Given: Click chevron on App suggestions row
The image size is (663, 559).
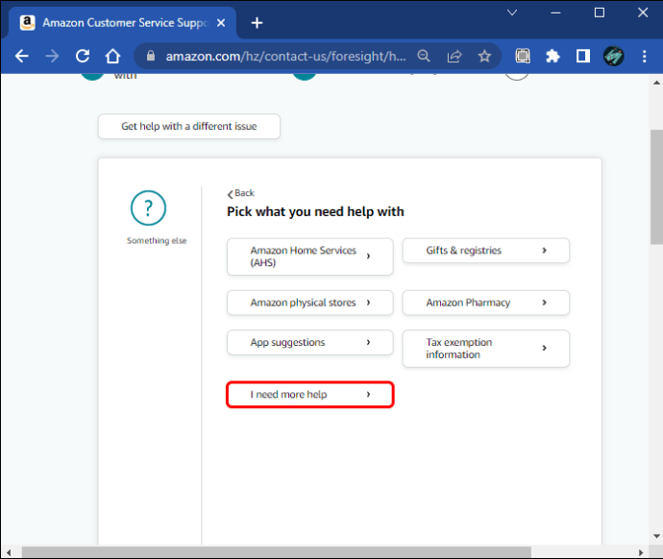Looking at the screenshot, I should pyautogui.click(x=368, y=342).
